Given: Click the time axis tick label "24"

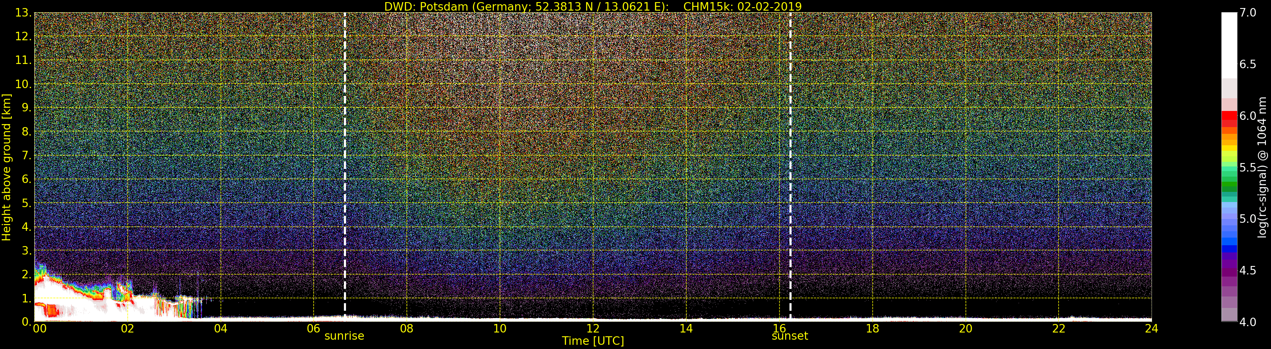Looking at the screenshot, I should 1152,328.
